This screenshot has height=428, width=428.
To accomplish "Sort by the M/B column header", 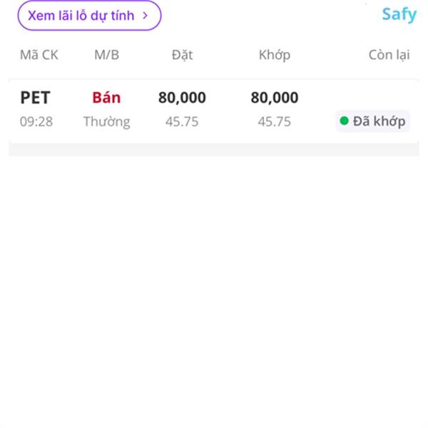I will pos(106,55).
